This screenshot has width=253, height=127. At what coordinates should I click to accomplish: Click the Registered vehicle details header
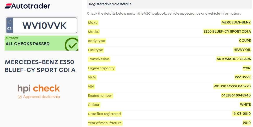point(110,4)
